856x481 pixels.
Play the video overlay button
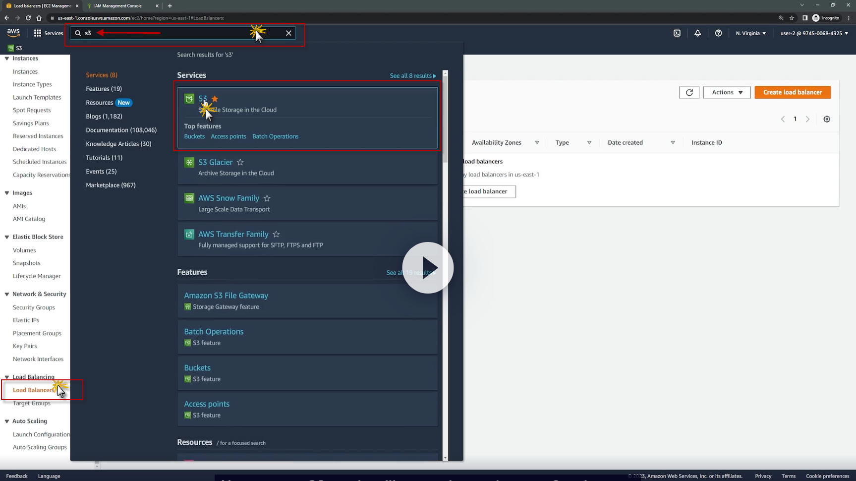coord(428,268)
